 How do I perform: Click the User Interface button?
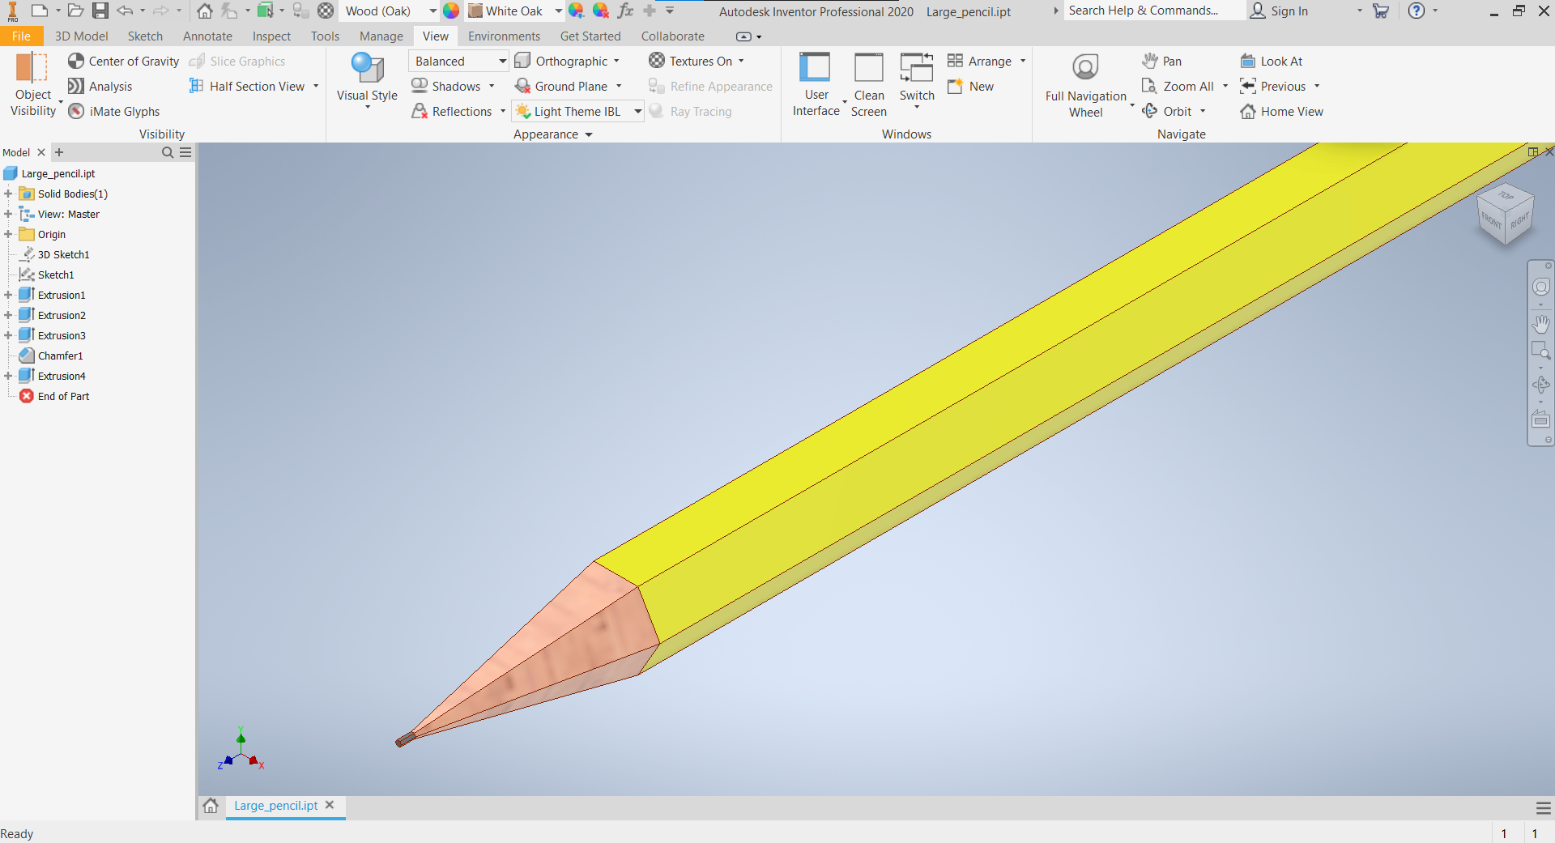click(816, 84)
